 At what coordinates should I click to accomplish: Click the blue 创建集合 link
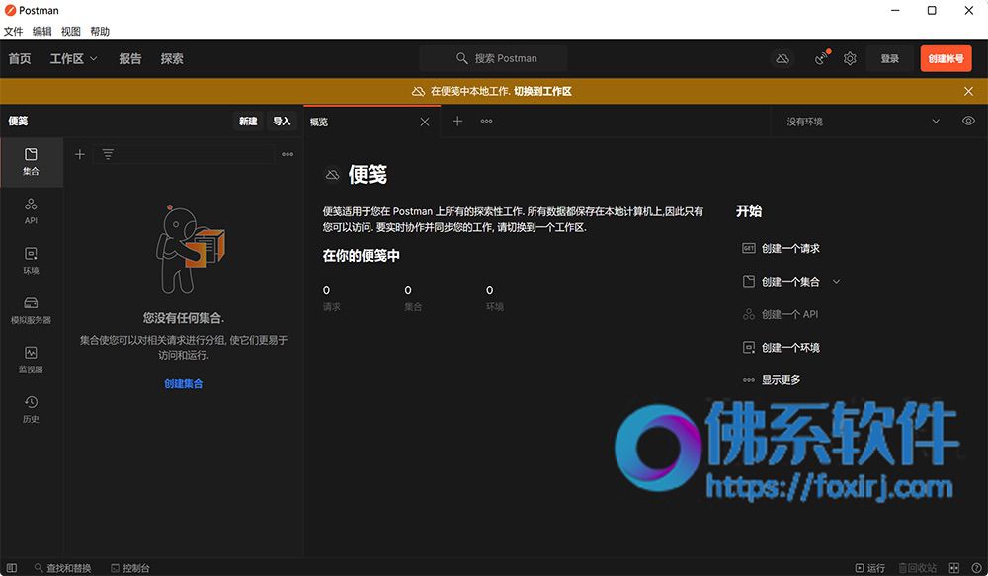(x=184, y=383)
